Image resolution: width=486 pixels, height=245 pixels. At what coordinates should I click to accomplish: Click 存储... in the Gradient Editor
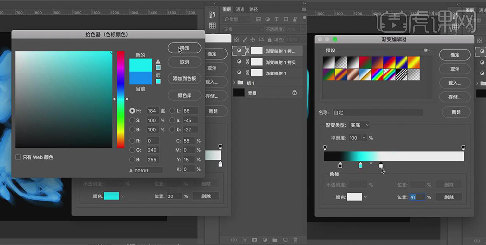tap(455, 97)
